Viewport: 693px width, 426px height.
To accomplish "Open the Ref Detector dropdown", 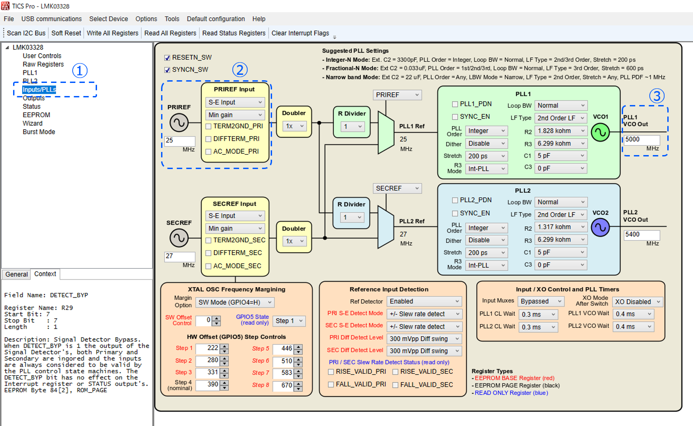I will coord(424,301).
